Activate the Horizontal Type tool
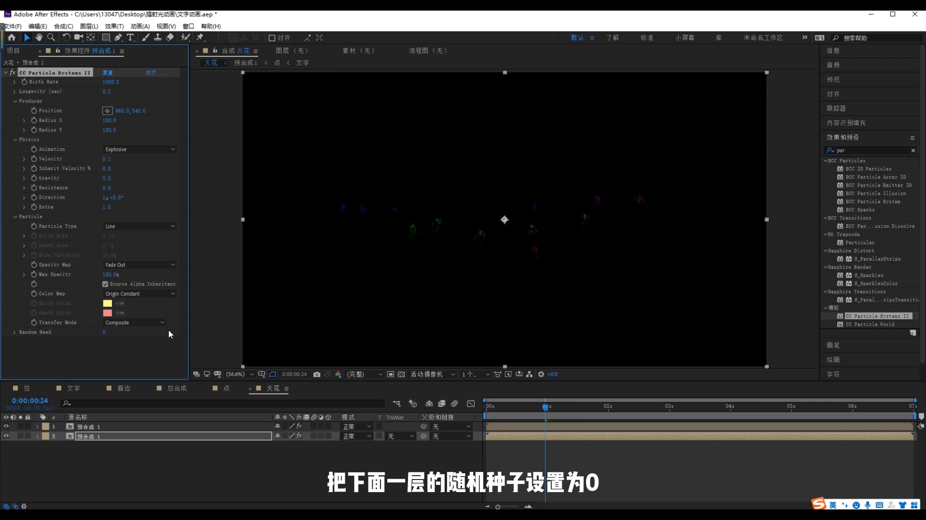The width and height of the screenshot is (926, 520). [x=131, y=38]
